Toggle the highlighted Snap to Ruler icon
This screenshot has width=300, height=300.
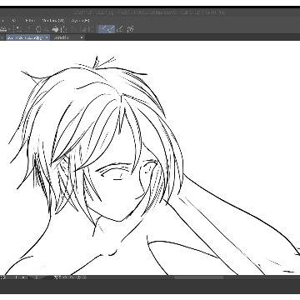(x=102, y=29)
